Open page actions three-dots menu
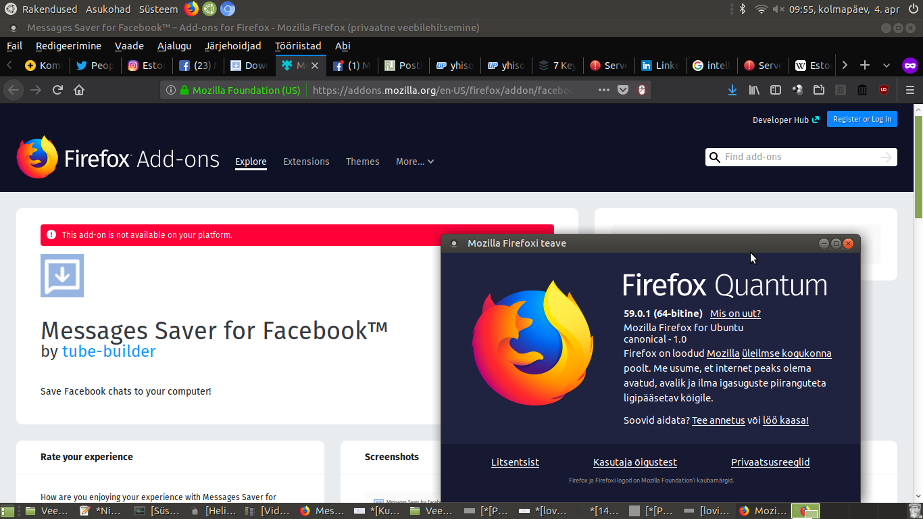 (x=603, y=90)
